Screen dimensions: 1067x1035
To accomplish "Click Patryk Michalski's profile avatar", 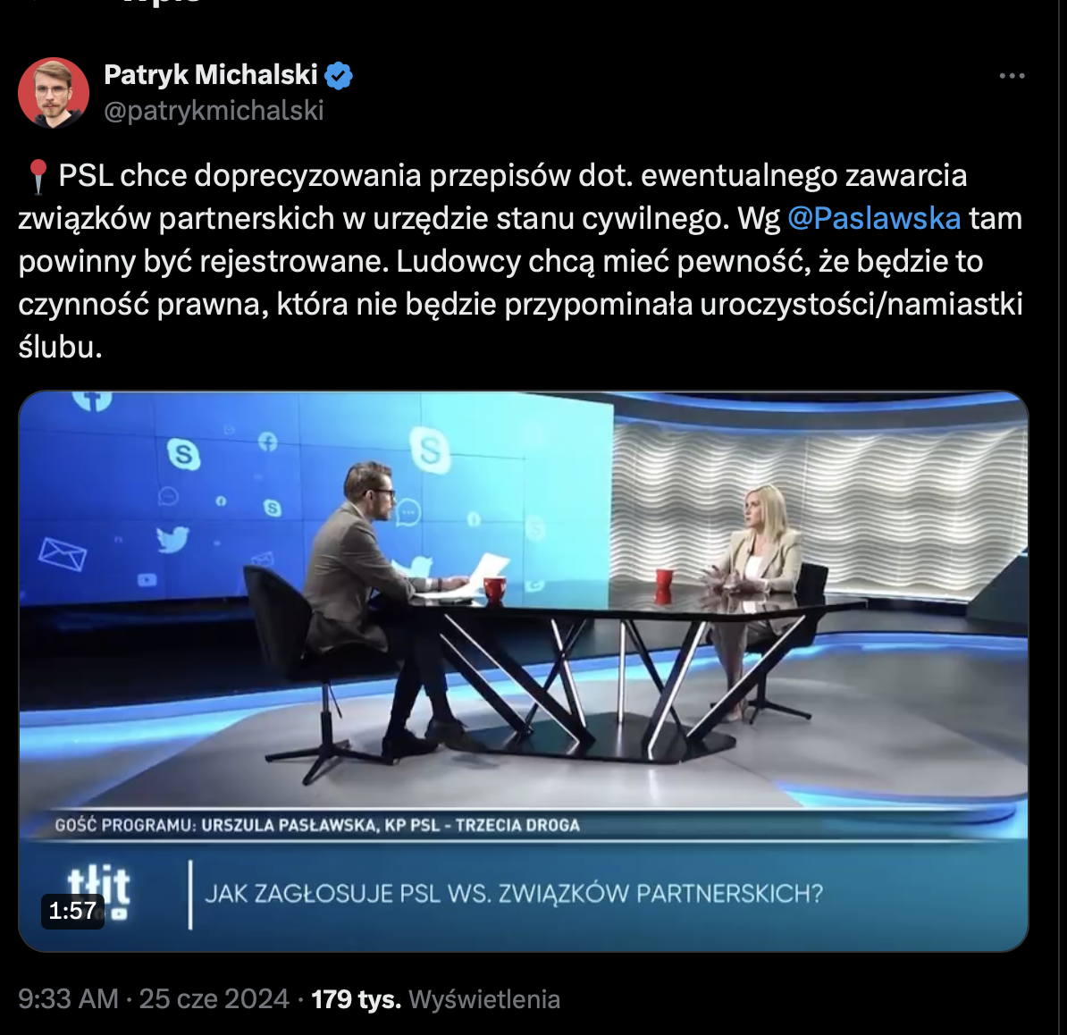I will pyautogui.click(x=54, y=93).
